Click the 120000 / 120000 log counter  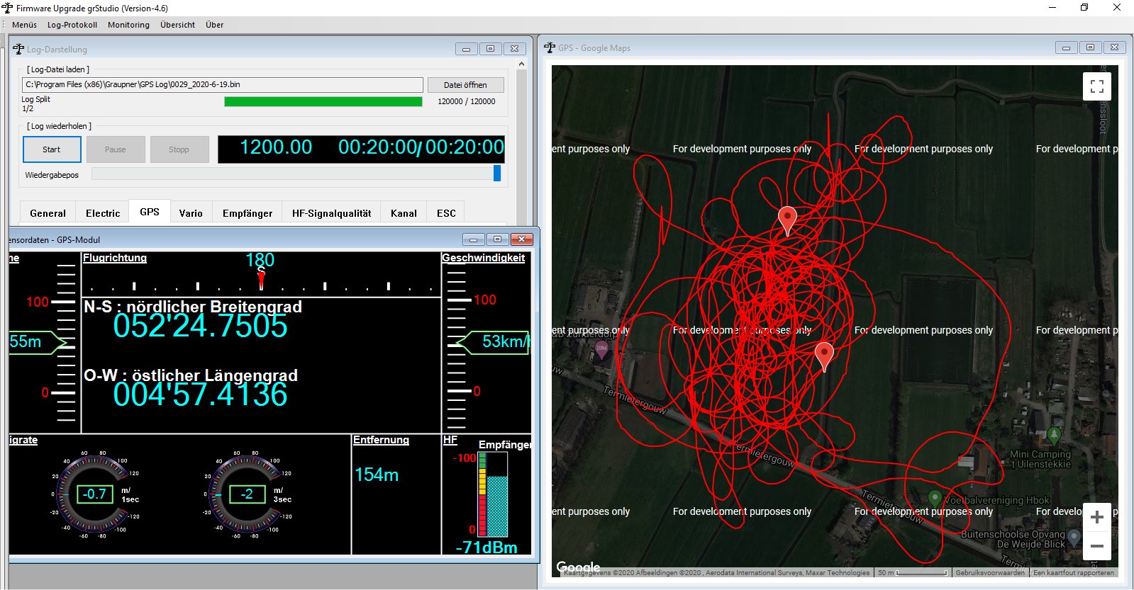click(467, 101)
